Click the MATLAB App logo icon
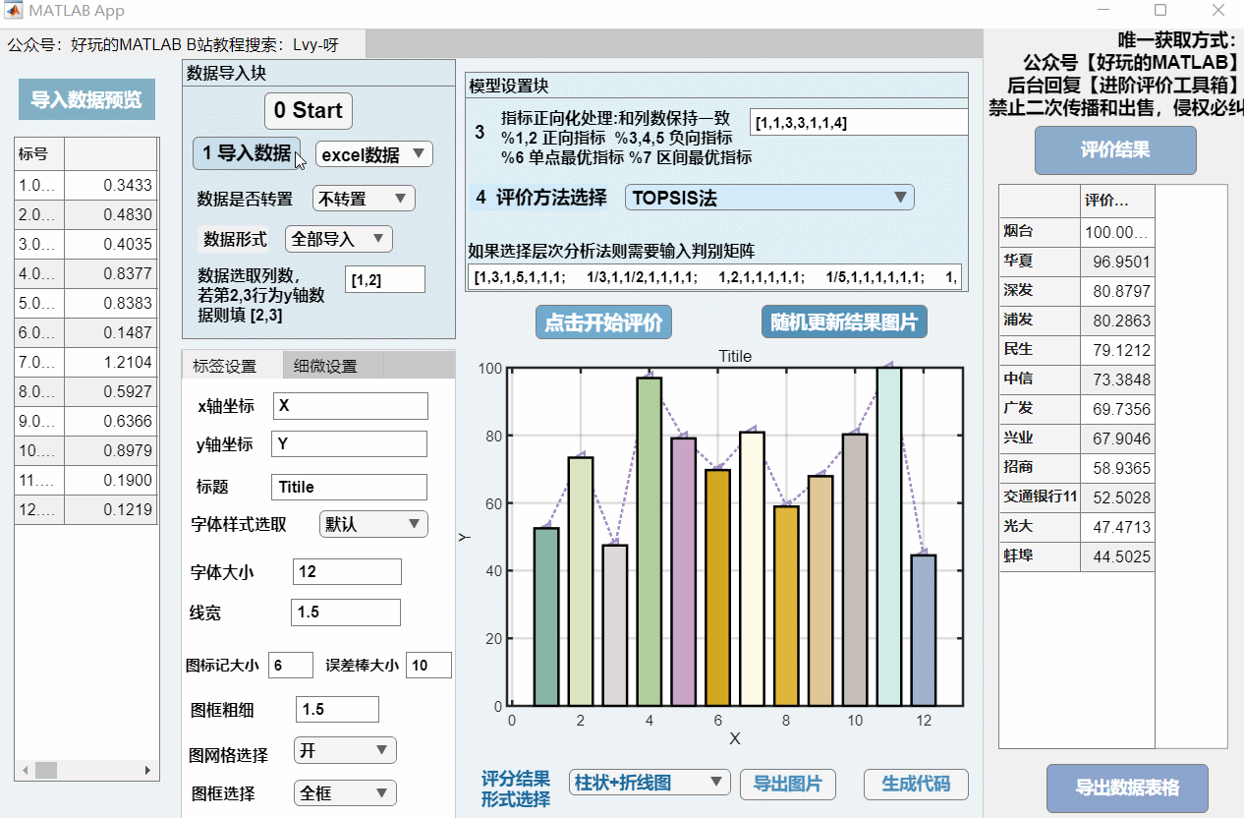This screenshot has width=1244, height=818. tap(14, 11)
